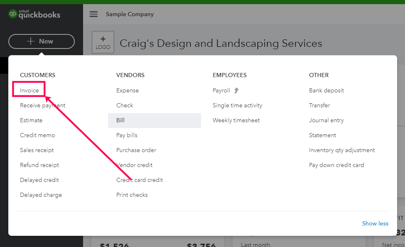Add a company logo
Viewport: 405px width, 247px height.
(103, 43)
